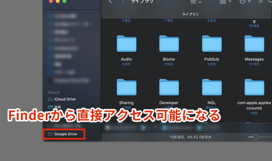The image size is (272, 161).
Task: Click the iCloud section header
Action: [53, 93]
